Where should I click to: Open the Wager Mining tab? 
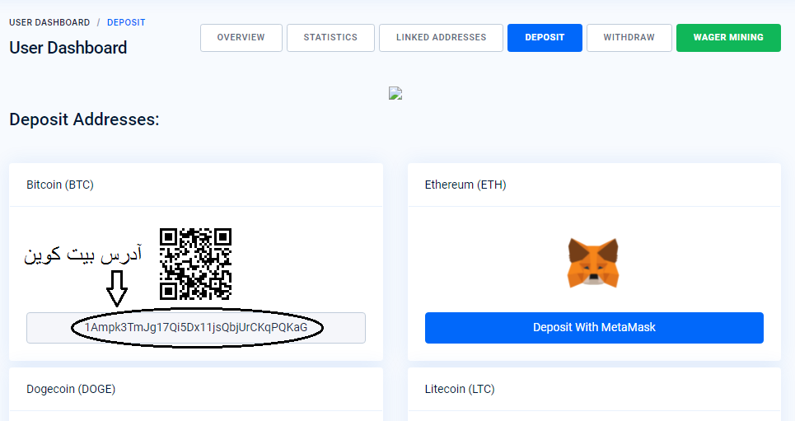click(x=728, y=38)
